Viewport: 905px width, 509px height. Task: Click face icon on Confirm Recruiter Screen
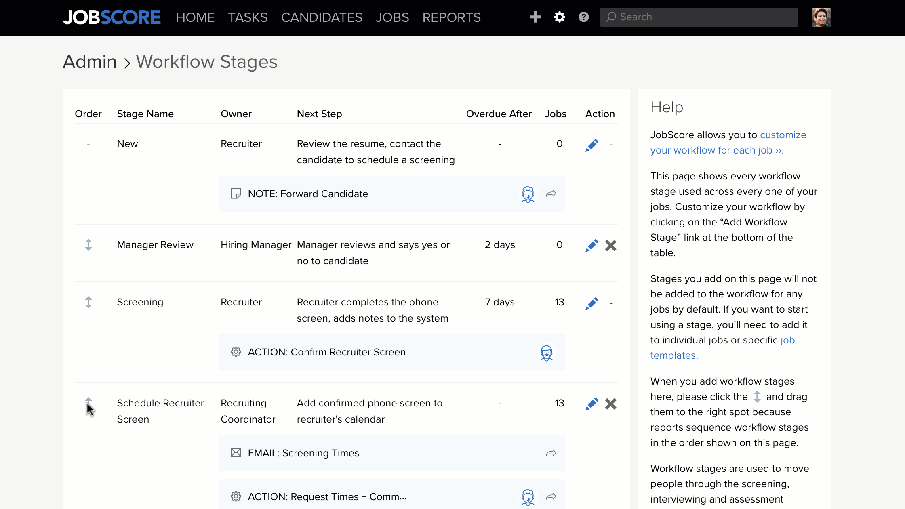tap(547, 353)
